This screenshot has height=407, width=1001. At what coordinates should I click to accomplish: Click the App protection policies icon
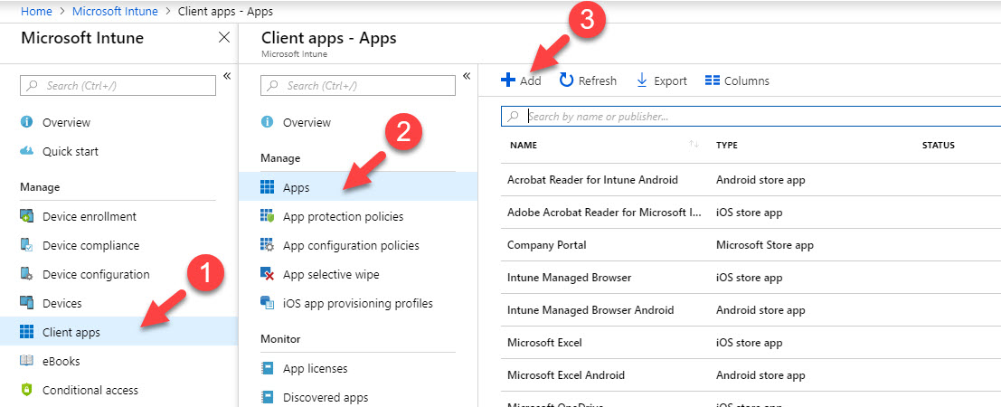tap(267, 216)
